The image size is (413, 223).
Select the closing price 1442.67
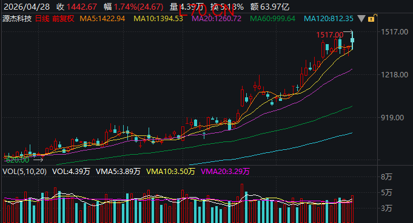tap(82, 7)
